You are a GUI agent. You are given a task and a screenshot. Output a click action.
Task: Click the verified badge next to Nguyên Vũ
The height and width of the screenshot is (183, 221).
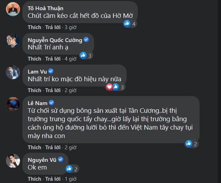[x=61, y=160]
